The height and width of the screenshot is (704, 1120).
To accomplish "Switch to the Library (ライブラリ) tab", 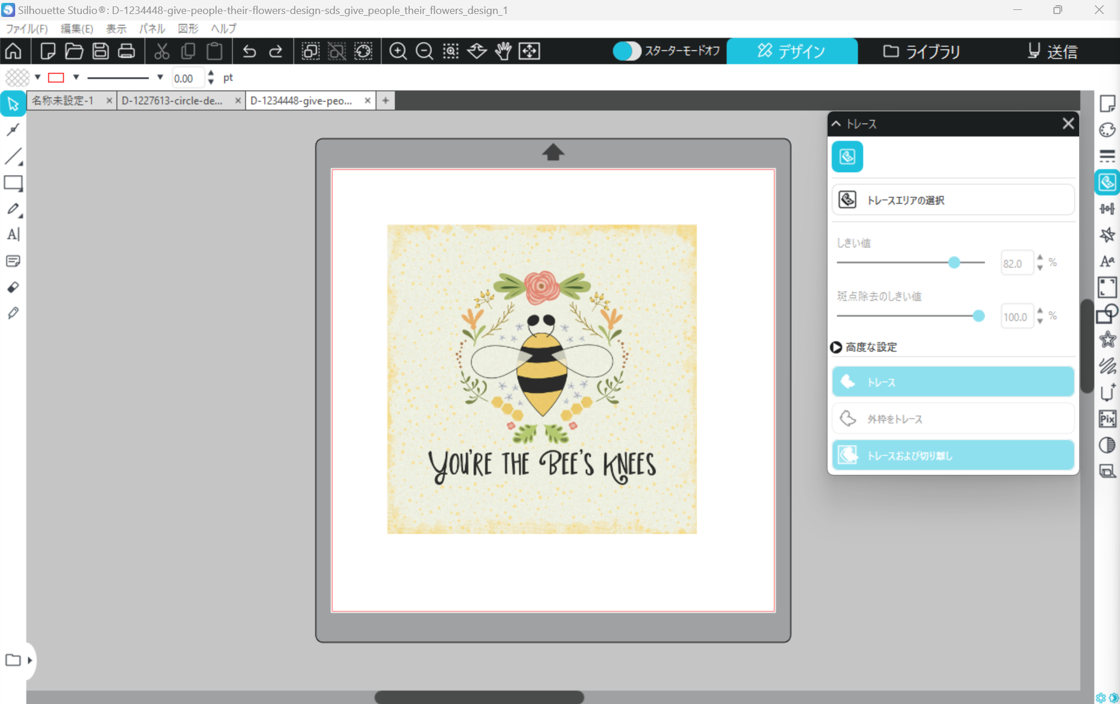I will click(x=922, y=51).
